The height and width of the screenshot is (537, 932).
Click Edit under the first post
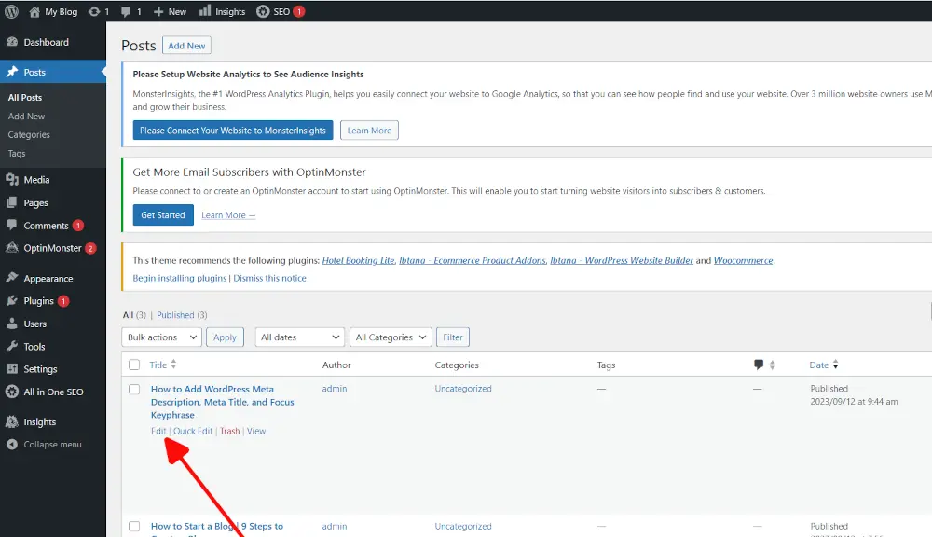coord(158,431)
